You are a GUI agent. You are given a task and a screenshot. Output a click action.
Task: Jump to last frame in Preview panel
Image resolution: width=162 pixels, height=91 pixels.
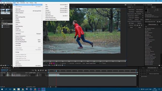154,22
